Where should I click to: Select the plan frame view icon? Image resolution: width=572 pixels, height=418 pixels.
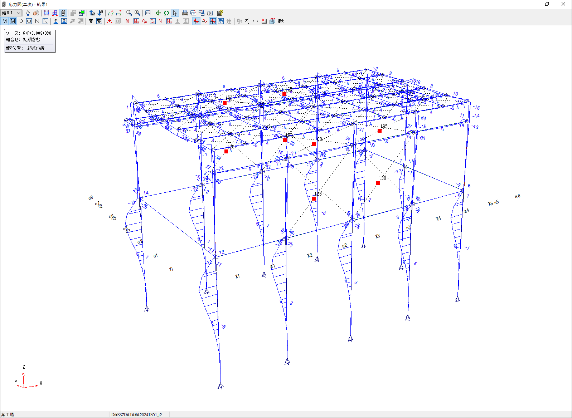(x=47, y=13)
